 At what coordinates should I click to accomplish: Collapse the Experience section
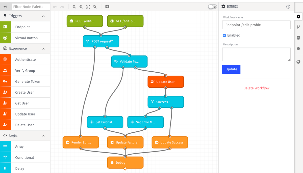(43, 49)
